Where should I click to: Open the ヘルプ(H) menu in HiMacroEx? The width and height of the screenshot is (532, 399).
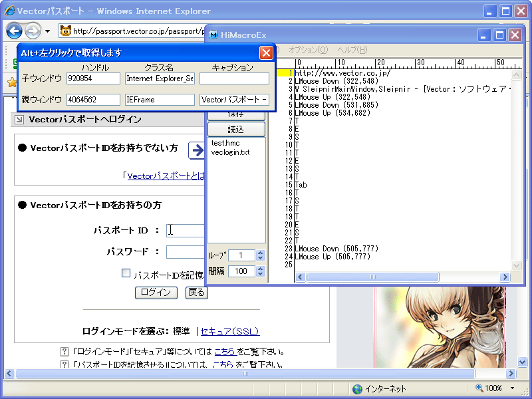[352, 50]
